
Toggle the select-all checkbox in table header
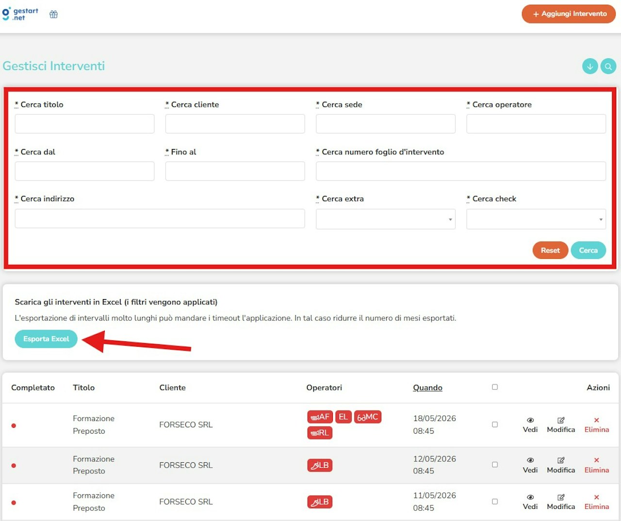[495, 387]
